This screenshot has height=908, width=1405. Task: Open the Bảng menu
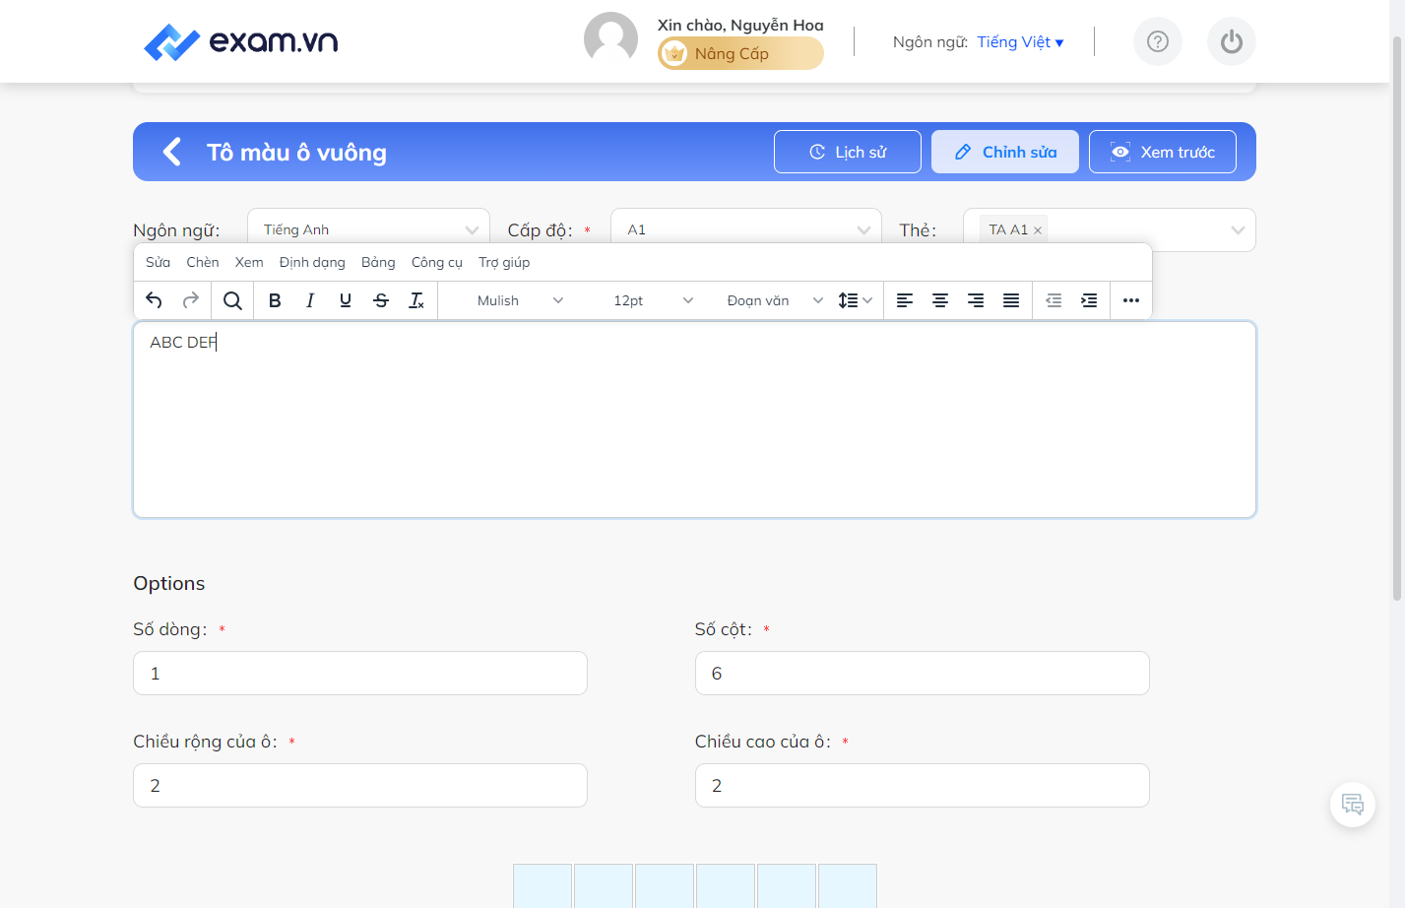click(378, 262)
